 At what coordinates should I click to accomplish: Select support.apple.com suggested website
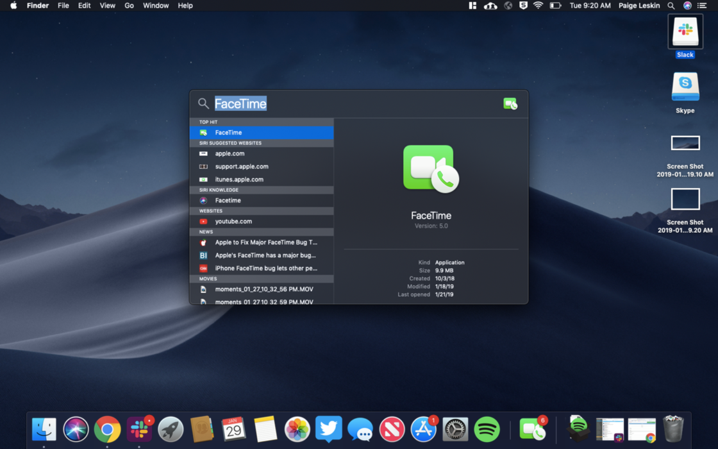tap(262, 166)
